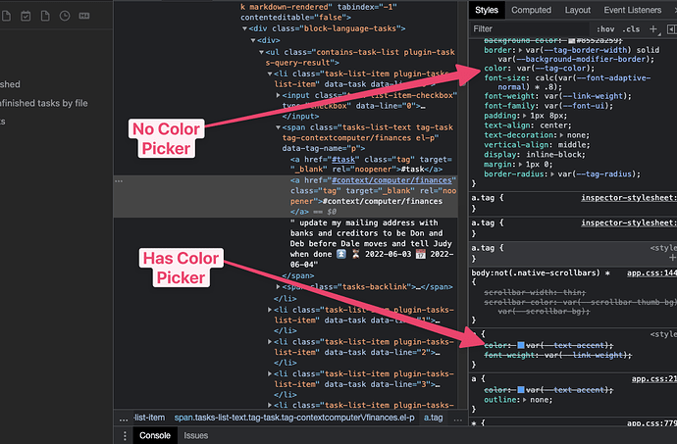This screenshot has width=677, height=444.
Task: Add a new style rule with plus icon
Action: pos(653,28)
